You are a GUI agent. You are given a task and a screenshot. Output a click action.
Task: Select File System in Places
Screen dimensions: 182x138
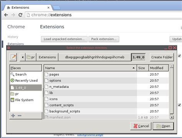point(26,100)
